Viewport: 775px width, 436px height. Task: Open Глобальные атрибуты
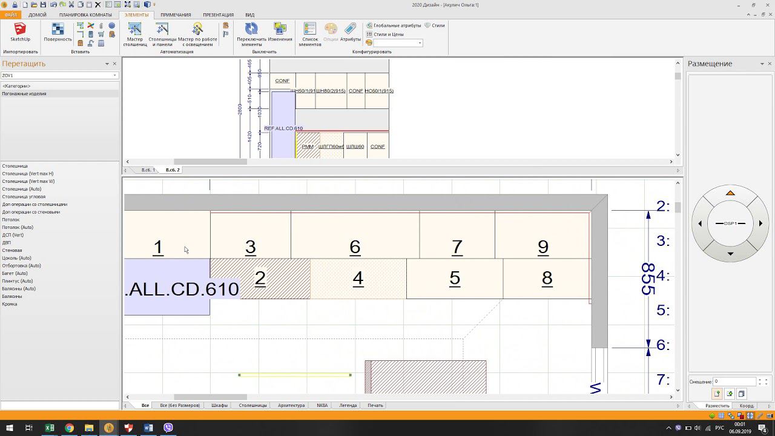pyautogui.click(x=394, y=25)
